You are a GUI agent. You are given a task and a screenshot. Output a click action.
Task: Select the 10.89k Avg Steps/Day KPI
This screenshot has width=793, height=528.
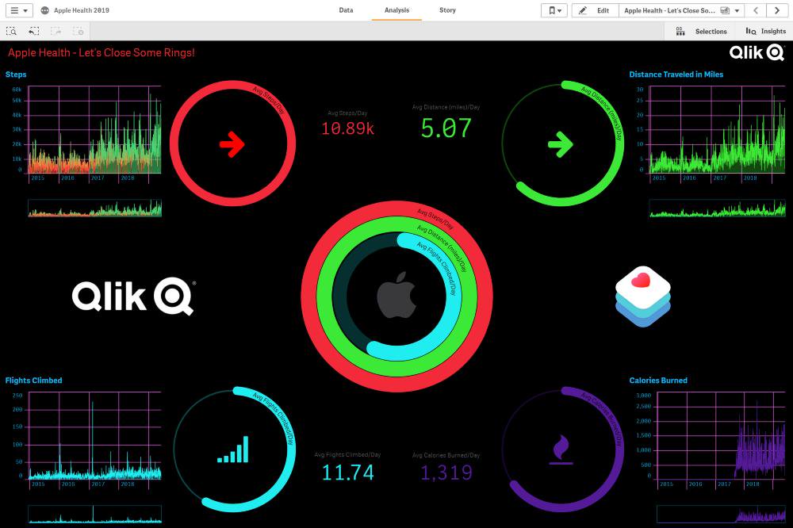[x=347, y=124]
